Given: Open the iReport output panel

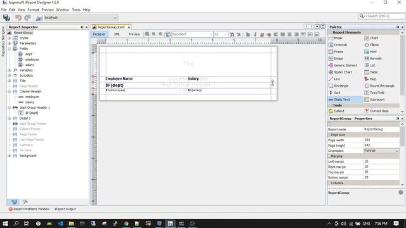Looking at the screenshot, I should (x=65, y=209).
